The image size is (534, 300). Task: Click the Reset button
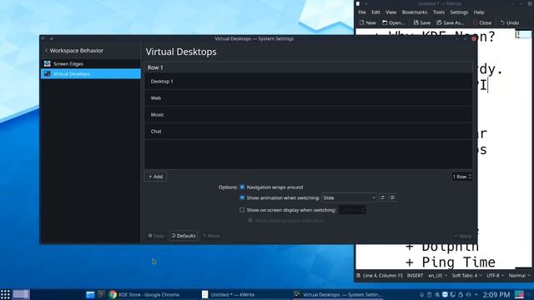pyautogui.click(x=211, y=236)
